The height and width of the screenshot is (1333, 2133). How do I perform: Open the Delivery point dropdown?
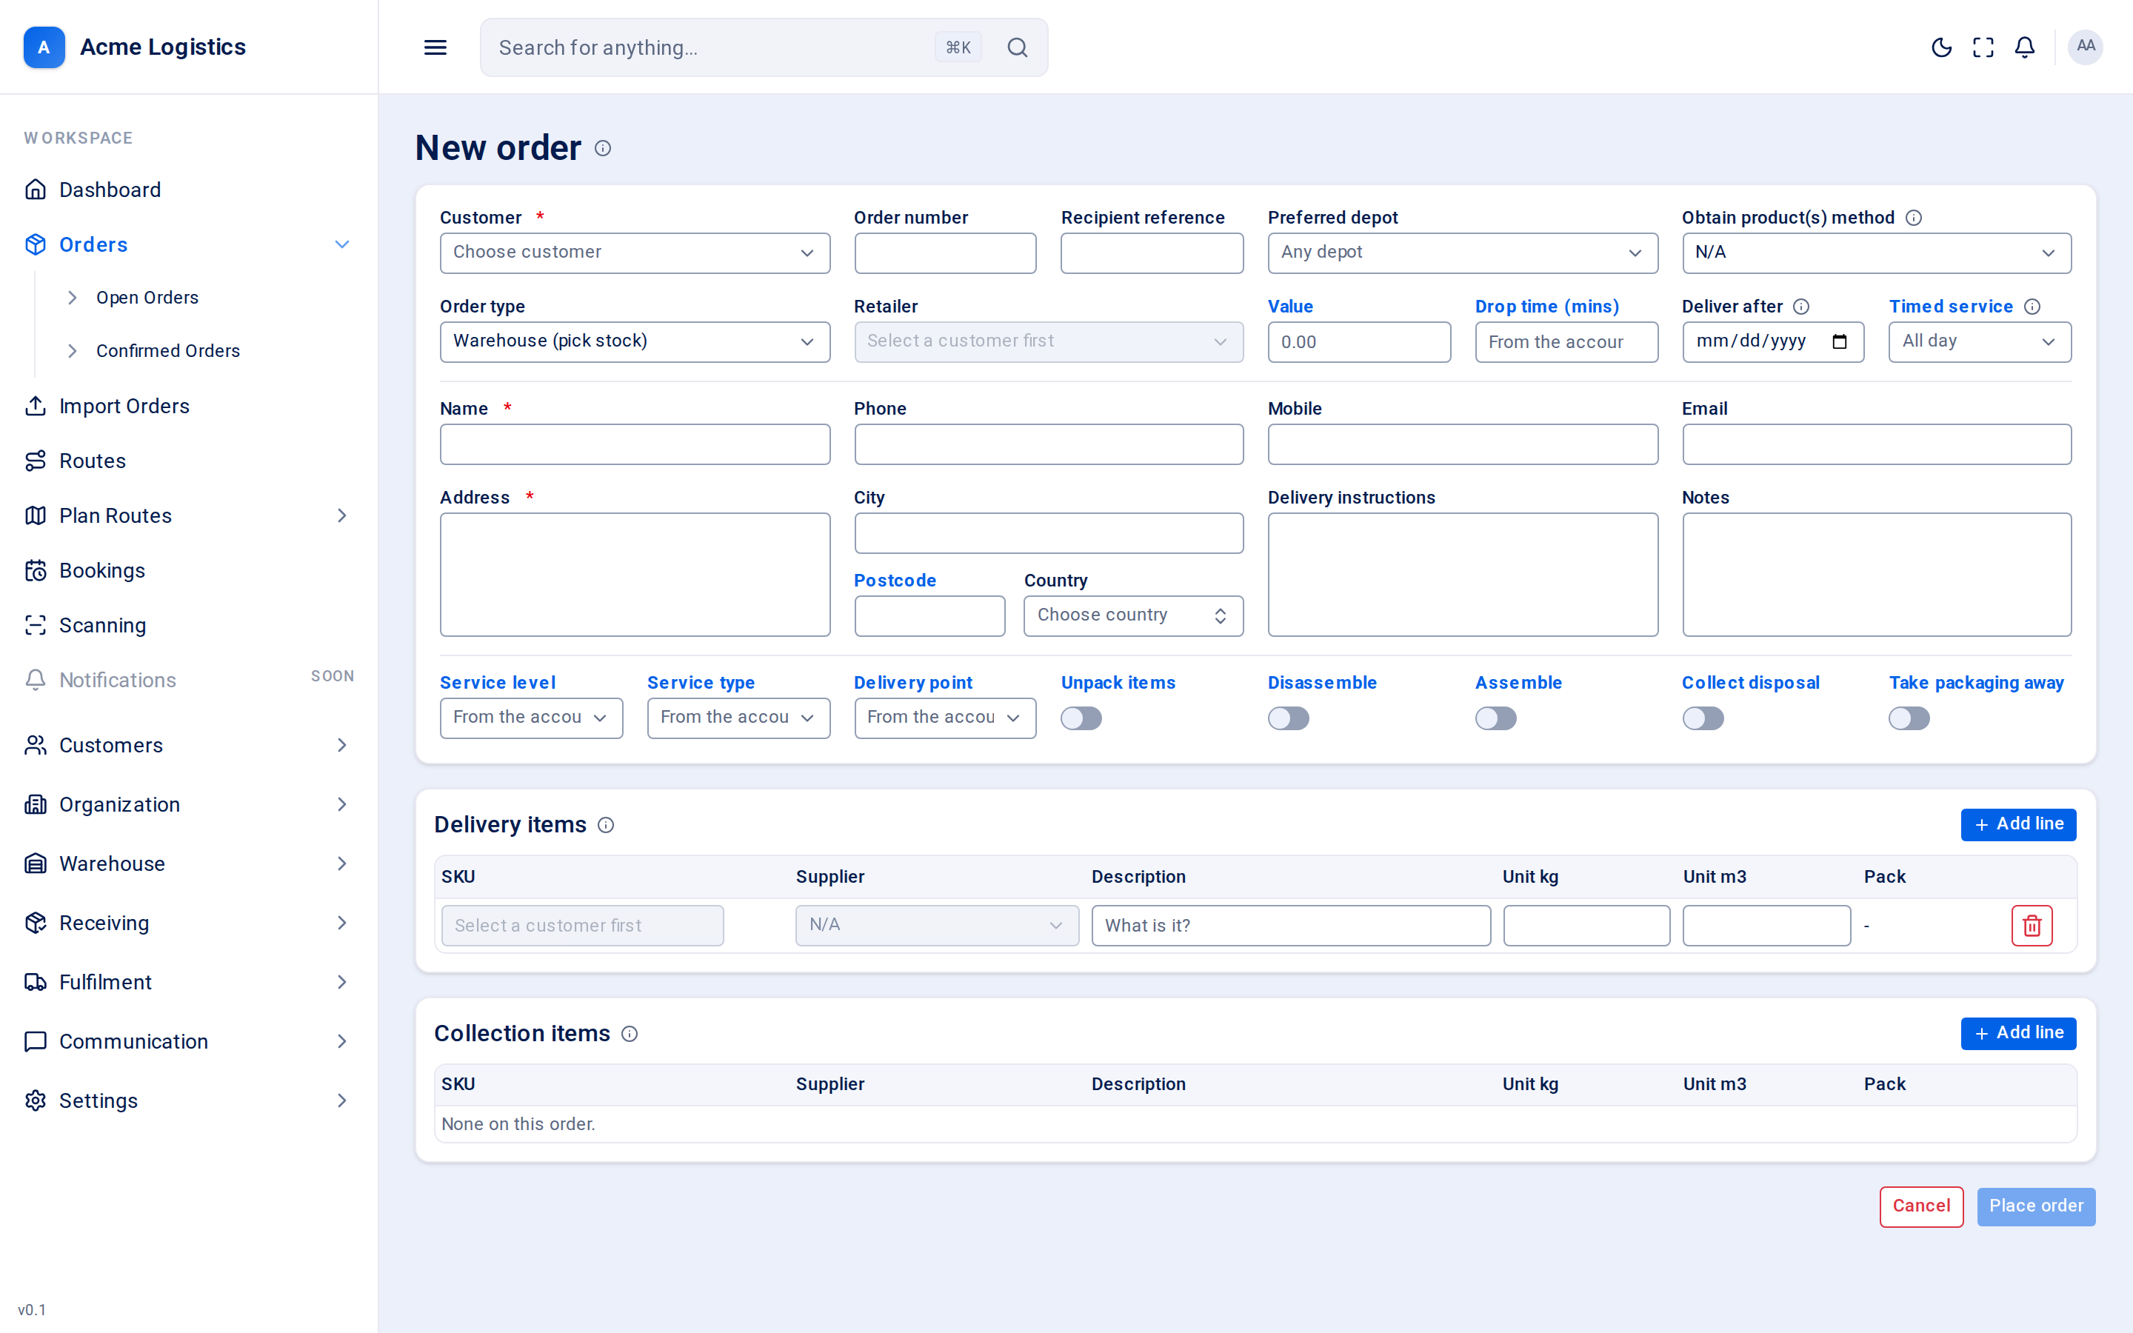[x=945, y=718]
